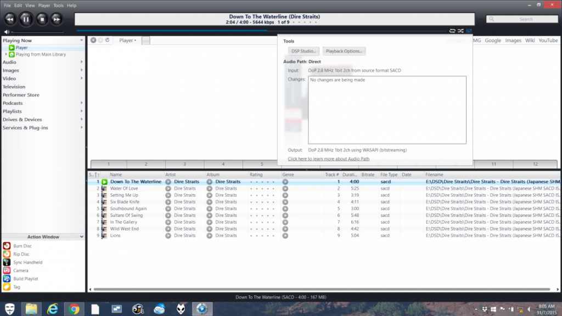The width and height of the screenshot is (562, 316).
Task: Open File Explorer from the taskbar
Action: [31, 309]
